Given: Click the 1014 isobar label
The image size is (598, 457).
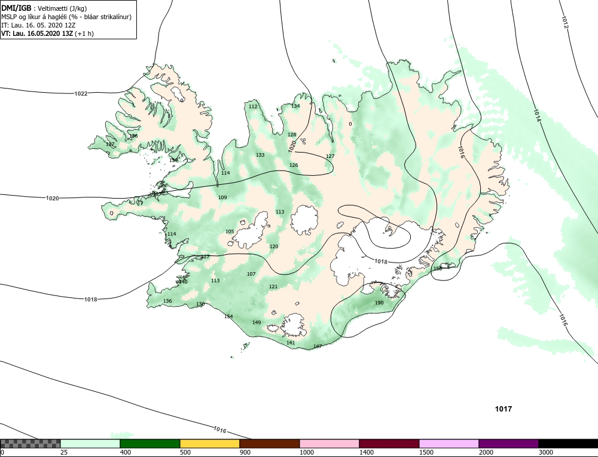Looking at the screenshot, I should click(536, 115).
